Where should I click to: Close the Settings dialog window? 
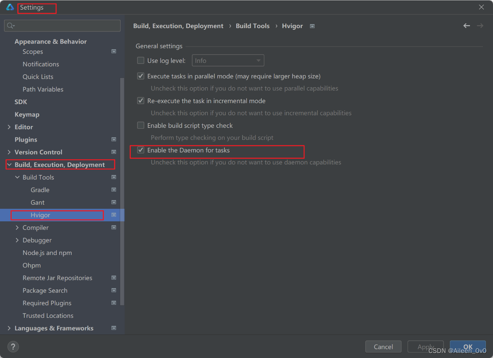(x=481, y=7)
